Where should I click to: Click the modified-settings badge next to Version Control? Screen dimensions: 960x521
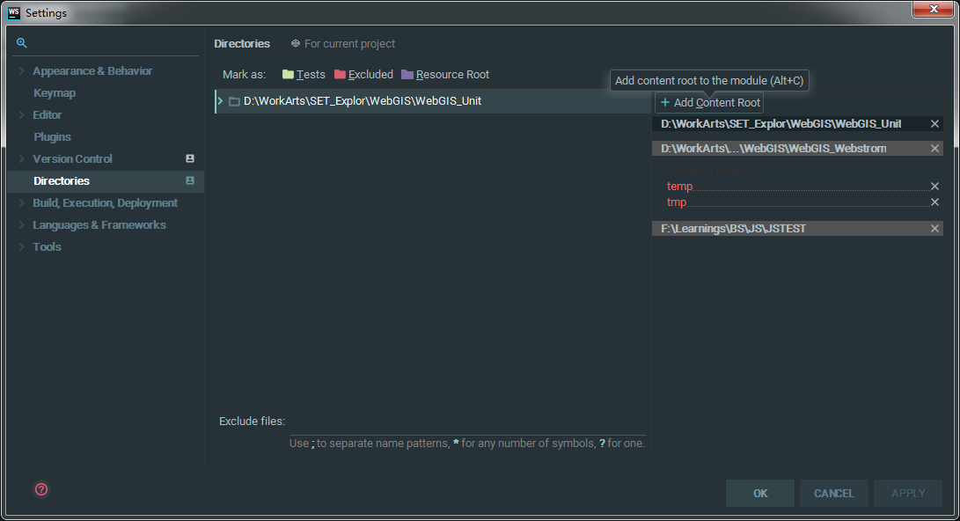click(x=188, y=158)
